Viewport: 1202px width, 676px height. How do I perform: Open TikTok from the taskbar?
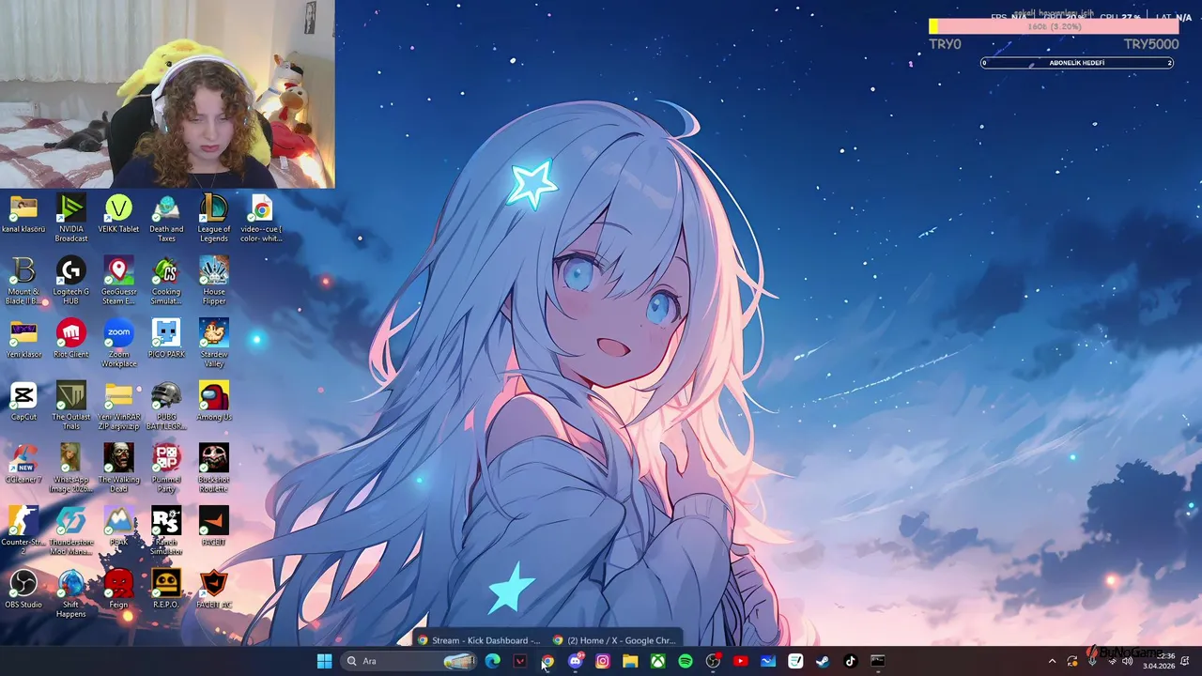click(x=851, y=661)
